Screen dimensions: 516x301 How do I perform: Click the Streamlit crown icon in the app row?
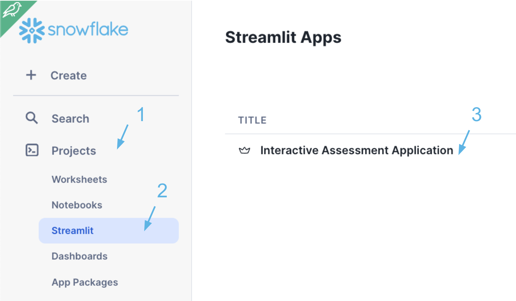coord(244,150)
